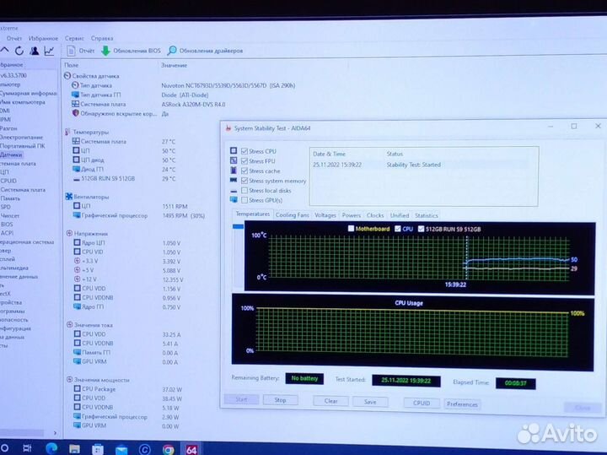Open the graph chart toolbar icon
Viewport: 607px width, 455px height.
tap(49, 51)
